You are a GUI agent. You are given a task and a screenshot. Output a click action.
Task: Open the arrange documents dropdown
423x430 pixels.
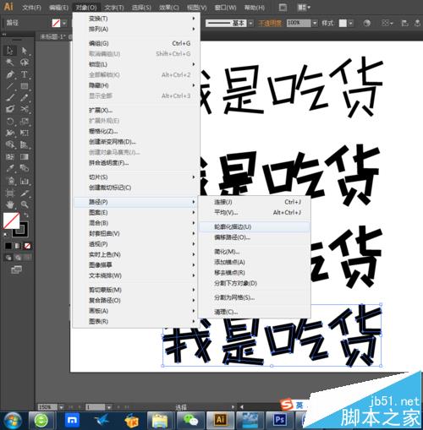[x=304, y=8]
